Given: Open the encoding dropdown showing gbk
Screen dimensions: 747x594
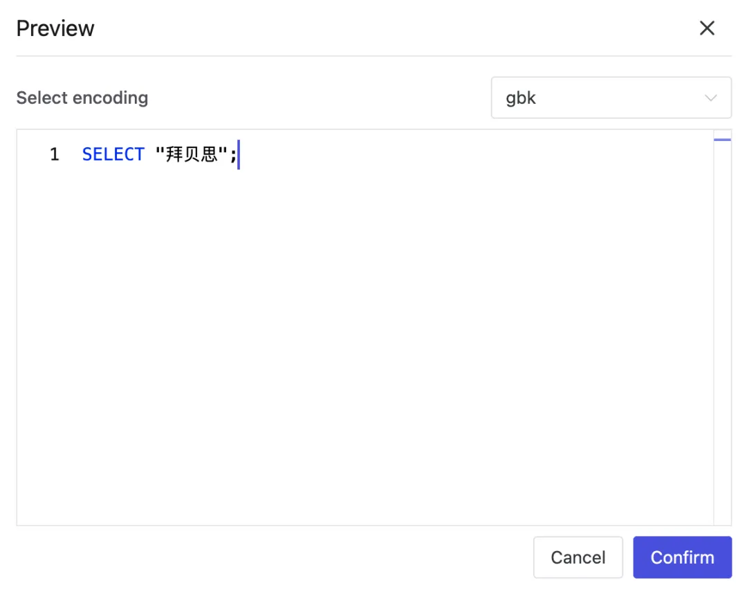Looking at the screenshot, I should (611, 98).
